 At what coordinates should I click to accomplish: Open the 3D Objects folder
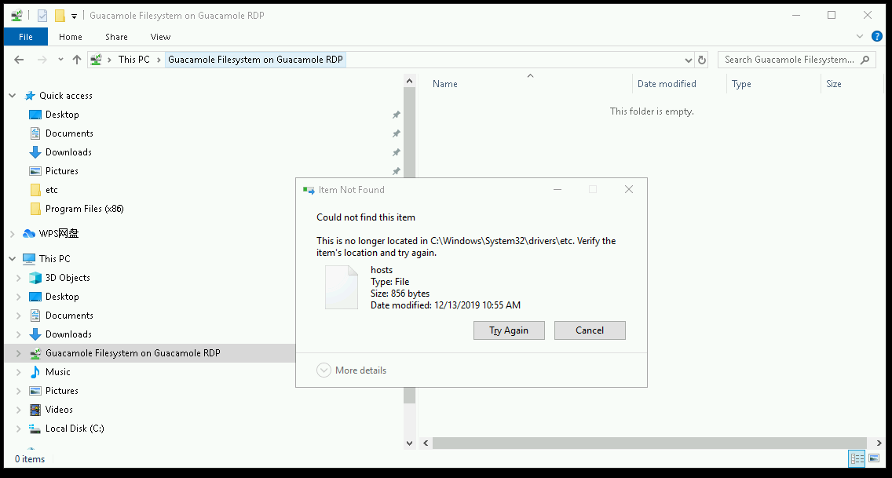(67, 277)
